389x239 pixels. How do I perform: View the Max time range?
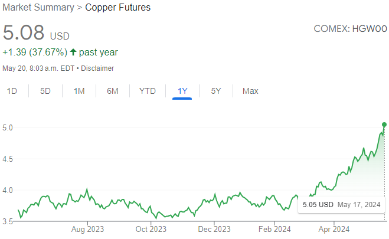coord(250,91)
